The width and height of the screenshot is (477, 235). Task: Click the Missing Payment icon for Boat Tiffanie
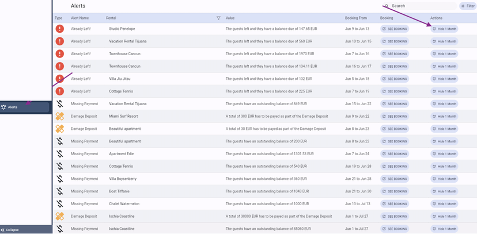tap(60, 191)
